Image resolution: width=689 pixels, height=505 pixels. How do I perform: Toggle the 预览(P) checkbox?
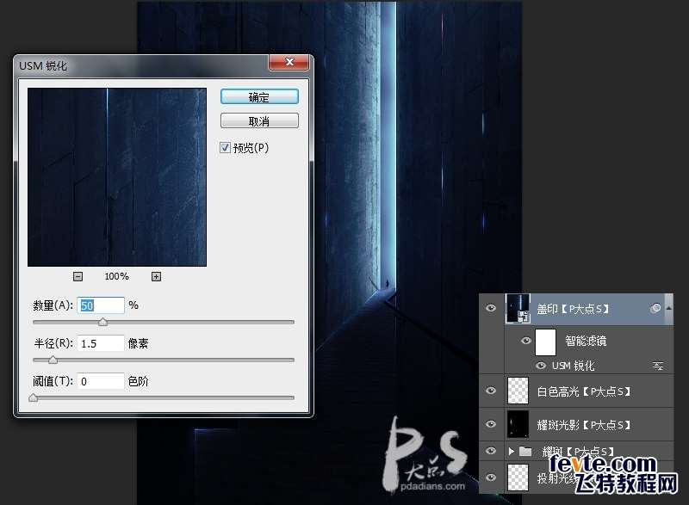coord(225,148)
